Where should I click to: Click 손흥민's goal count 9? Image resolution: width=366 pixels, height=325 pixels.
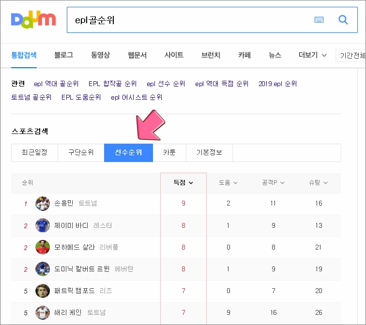tap(183, 203)
